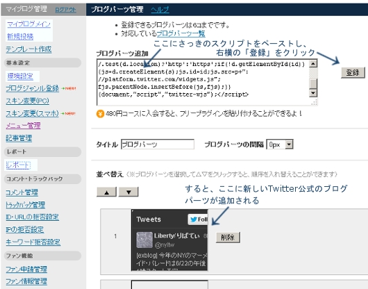368x289 pixels.
Task: Click the 登録 register button
Action: (x=353, y=72)
